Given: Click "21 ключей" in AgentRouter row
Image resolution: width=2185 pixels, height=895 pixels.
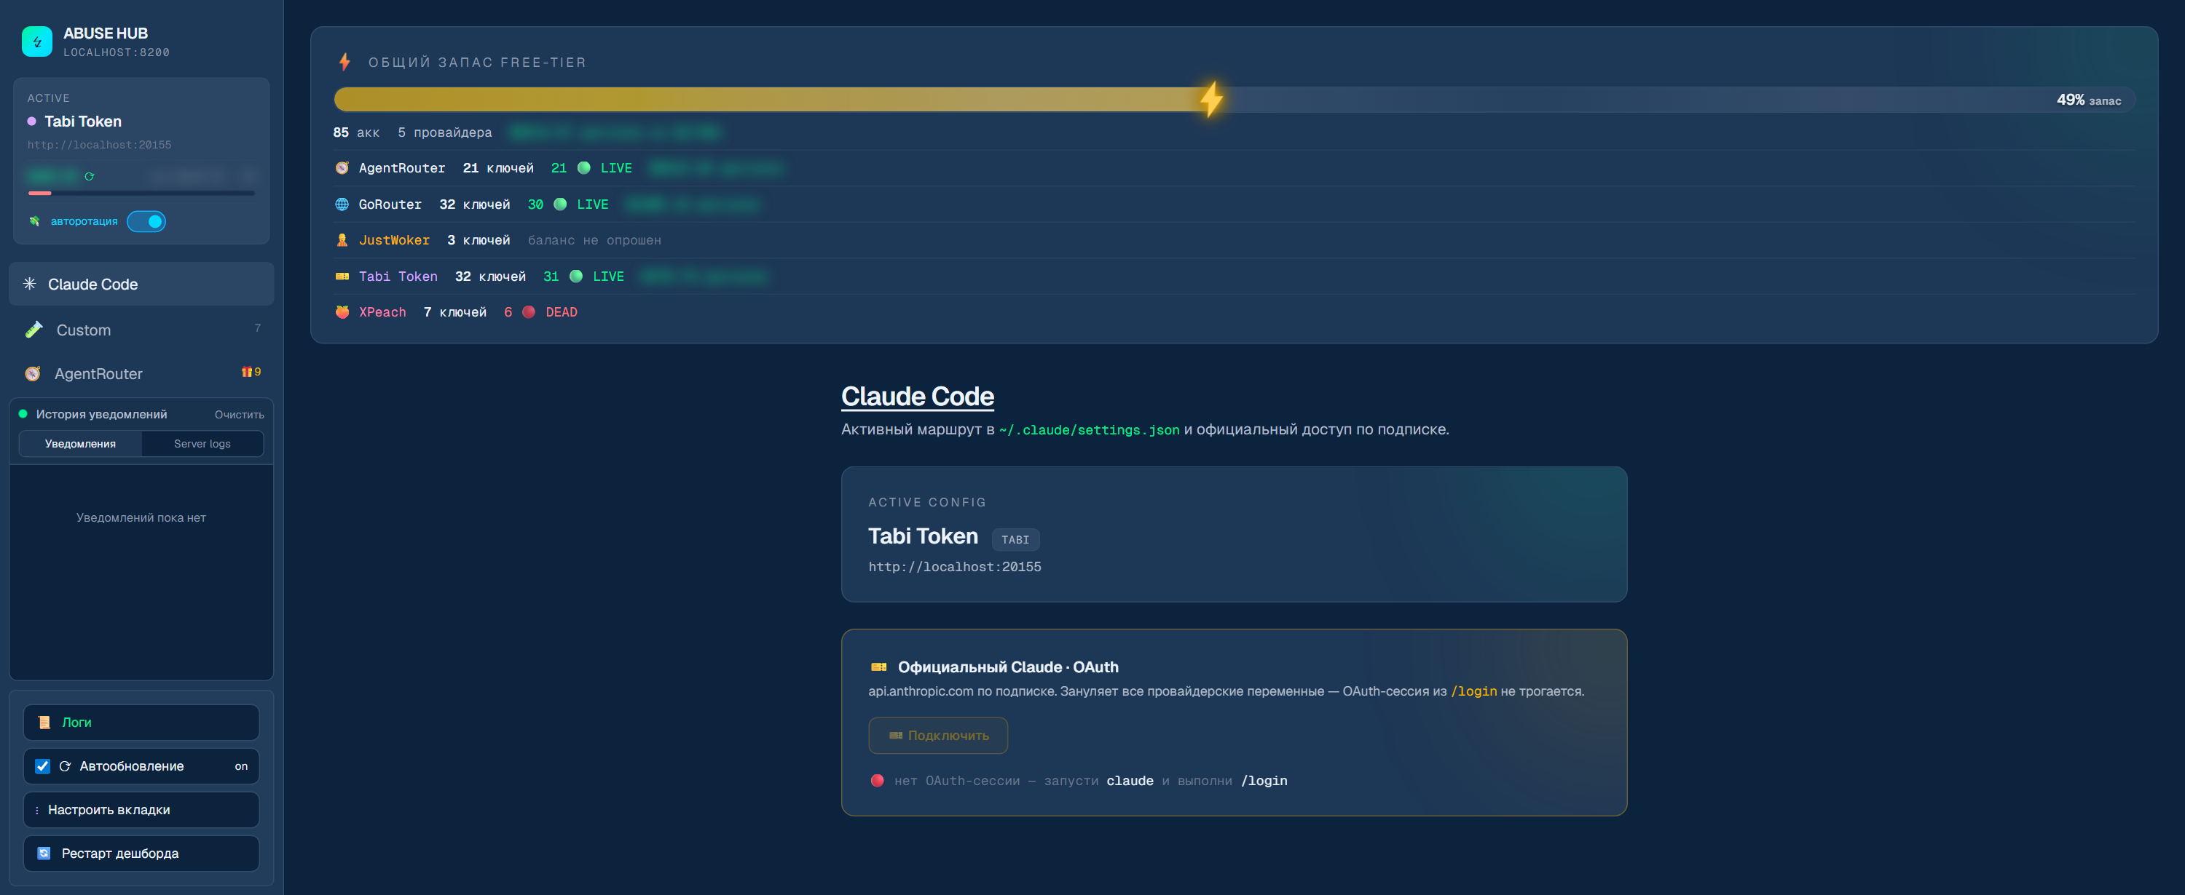Looking at the screenshot, I should [x=498, y=168].
